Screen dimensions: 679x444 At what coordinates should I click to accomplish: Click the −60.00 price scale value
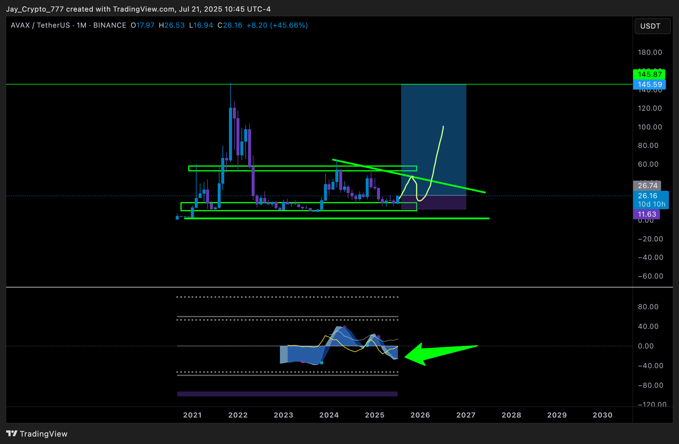pyautogui.click(x=650, y=276)
